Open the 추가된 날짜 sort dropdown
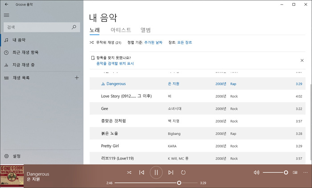Screen dimensions: 312x188 [x=153, y=42]
